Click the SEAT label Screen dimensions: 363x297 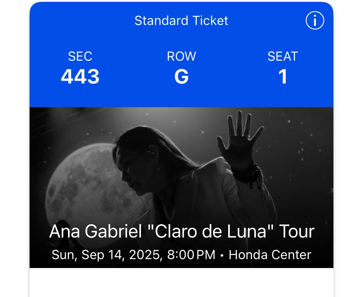(x=283, y=56)
